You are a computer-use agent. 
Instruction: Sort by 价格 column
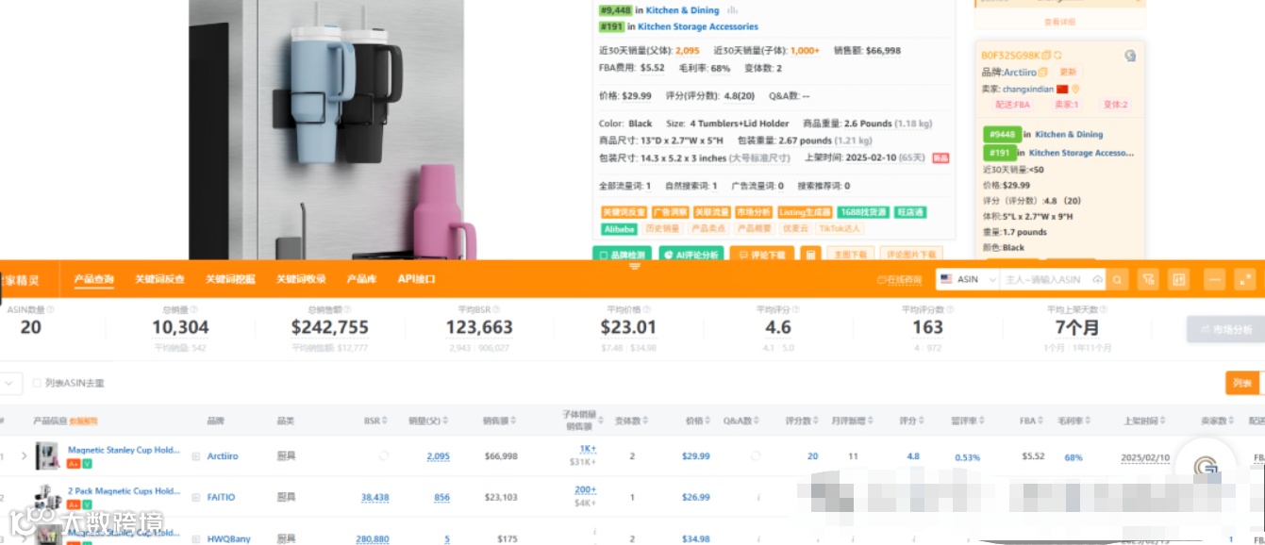click(x=709, y=421)
